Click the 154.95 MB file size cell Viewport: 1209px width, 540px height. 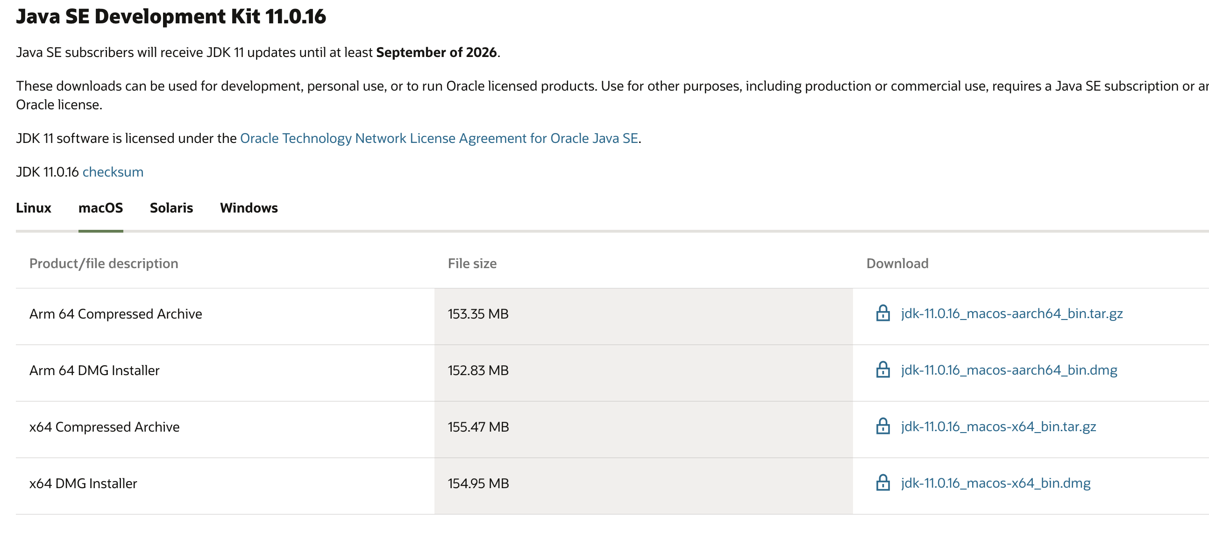point(643,486)
